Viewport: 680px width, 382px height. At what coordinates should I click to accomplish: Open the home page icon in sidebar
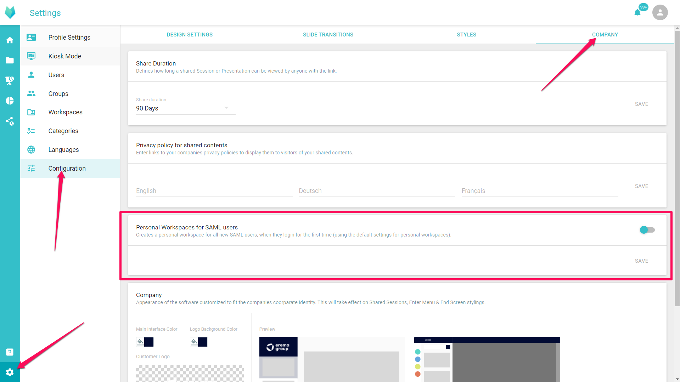tap(10, 40)
